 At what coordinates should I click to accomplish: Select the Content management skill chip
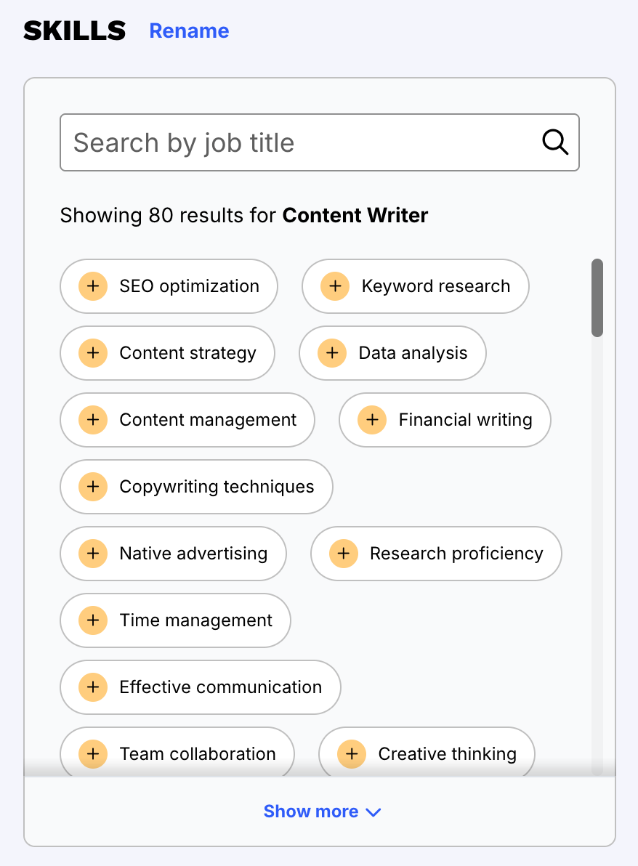187,420
